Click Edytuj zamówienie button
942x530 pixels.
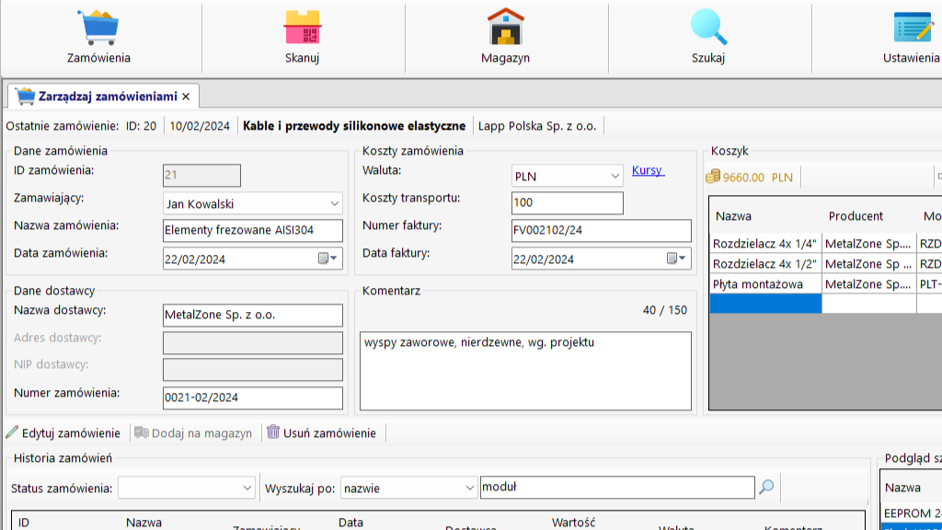pos(63,432)
